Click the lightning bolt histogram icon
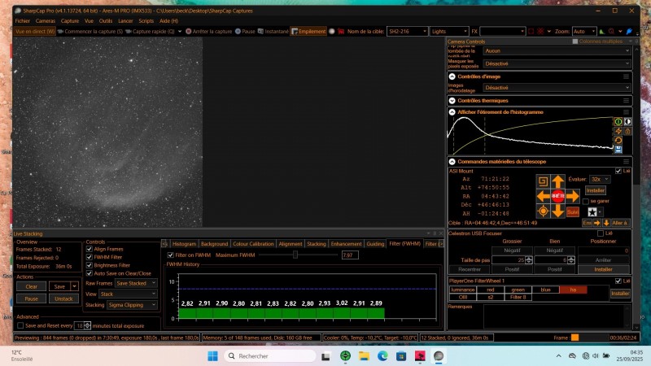651x366 pixels. tap(618, 131)
